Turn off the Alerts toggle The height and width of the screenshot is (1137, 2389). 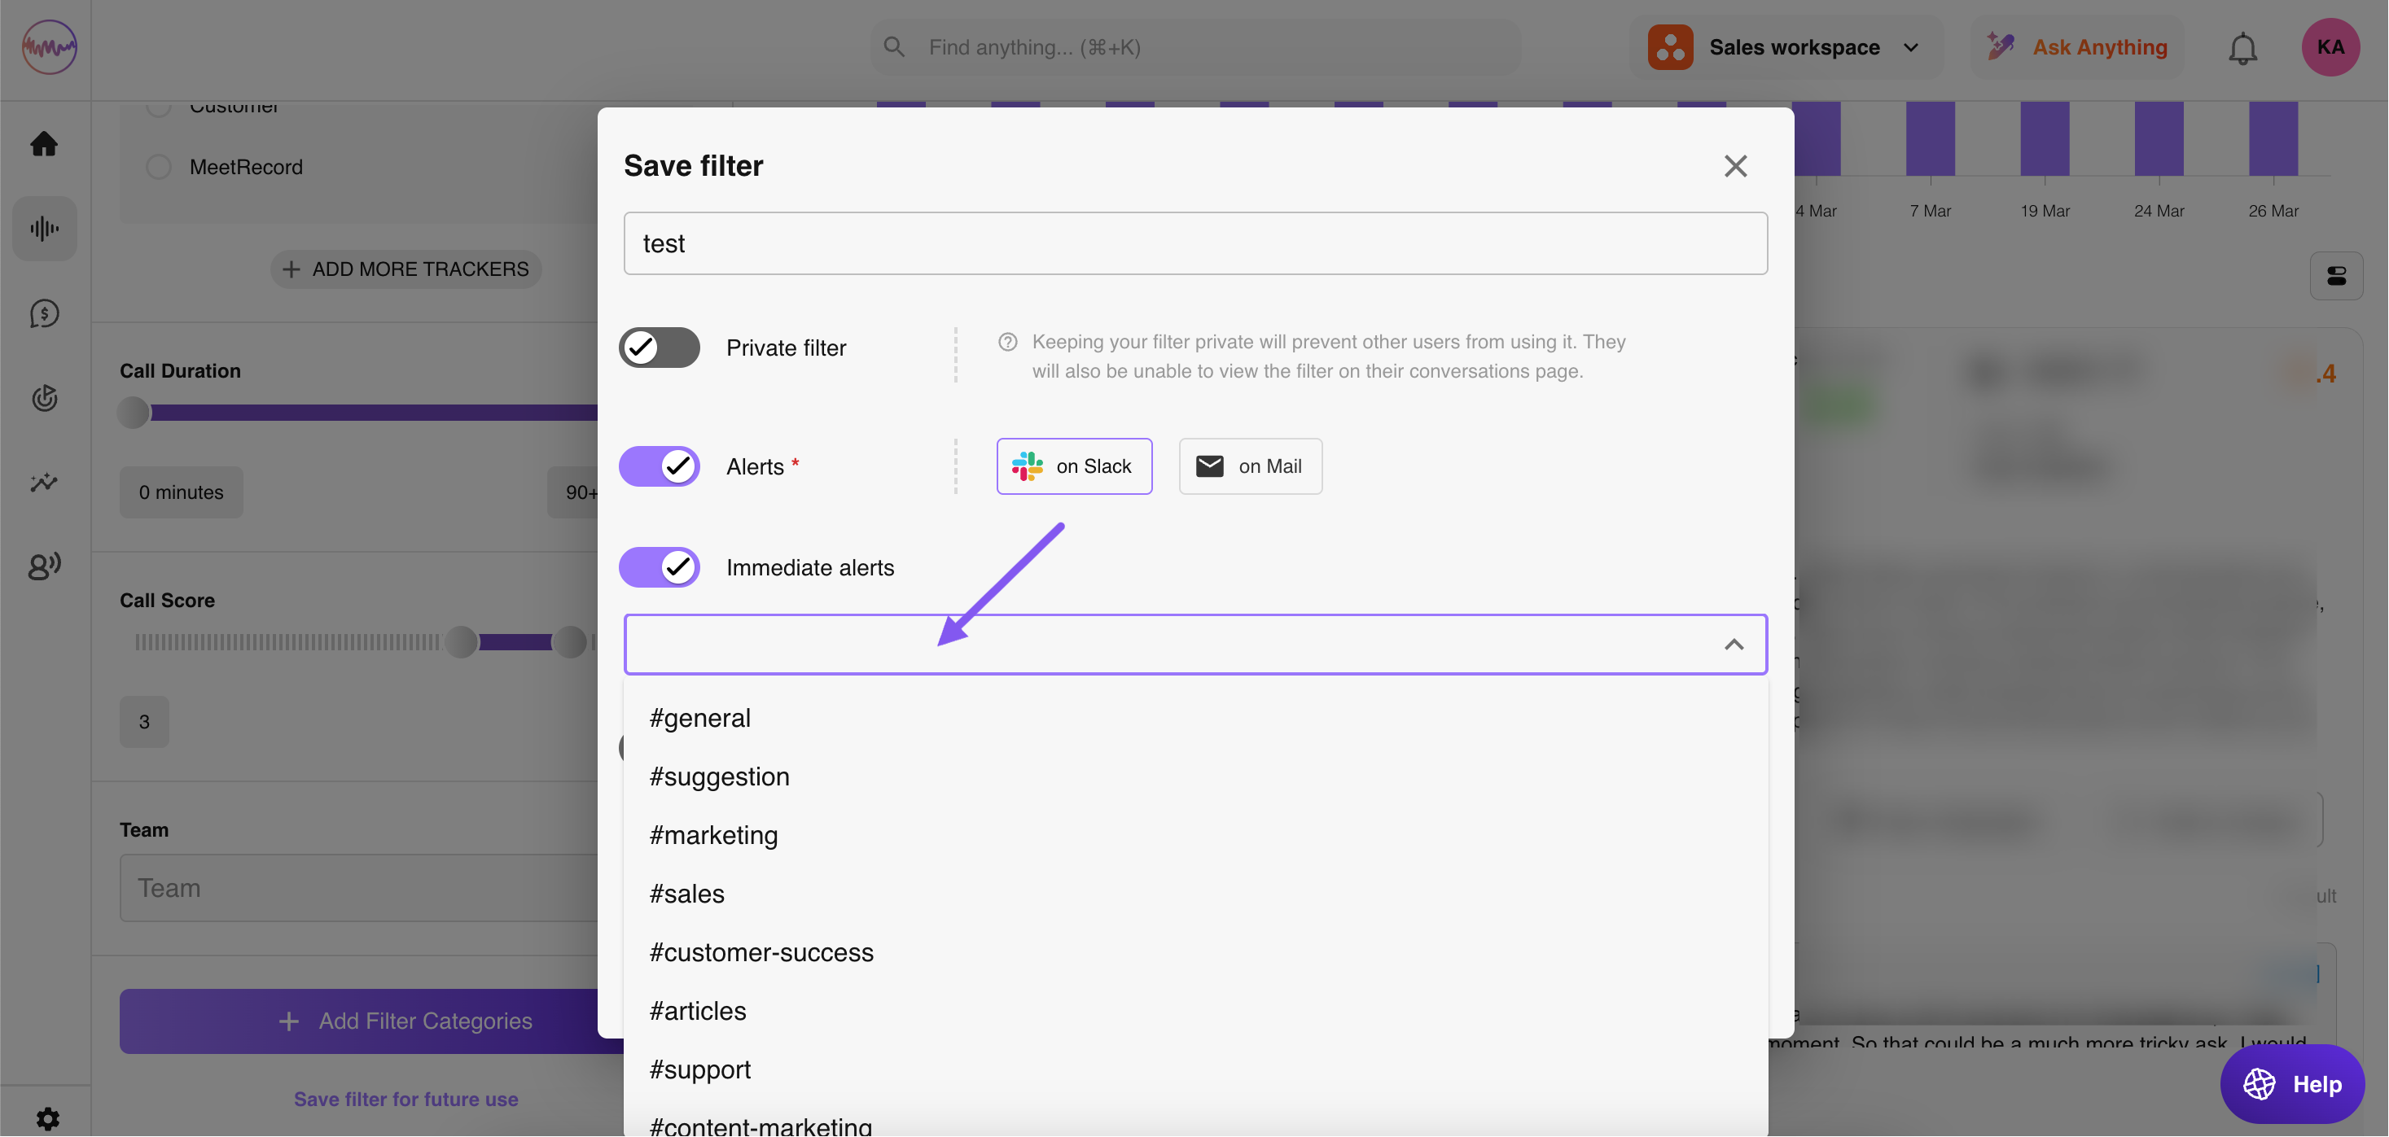660,466
